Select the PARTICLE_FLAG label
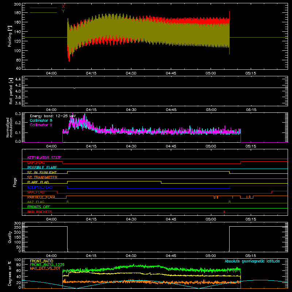 click(x=41, y=197)
